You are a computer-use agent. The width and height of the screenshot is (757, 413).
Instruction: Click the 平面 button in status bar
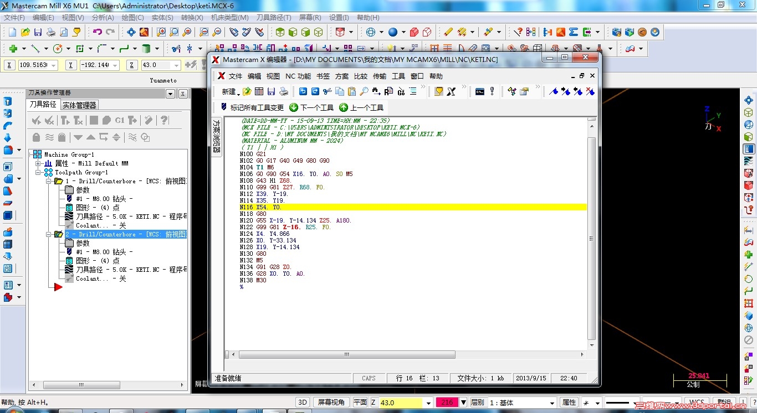point(360,402)
